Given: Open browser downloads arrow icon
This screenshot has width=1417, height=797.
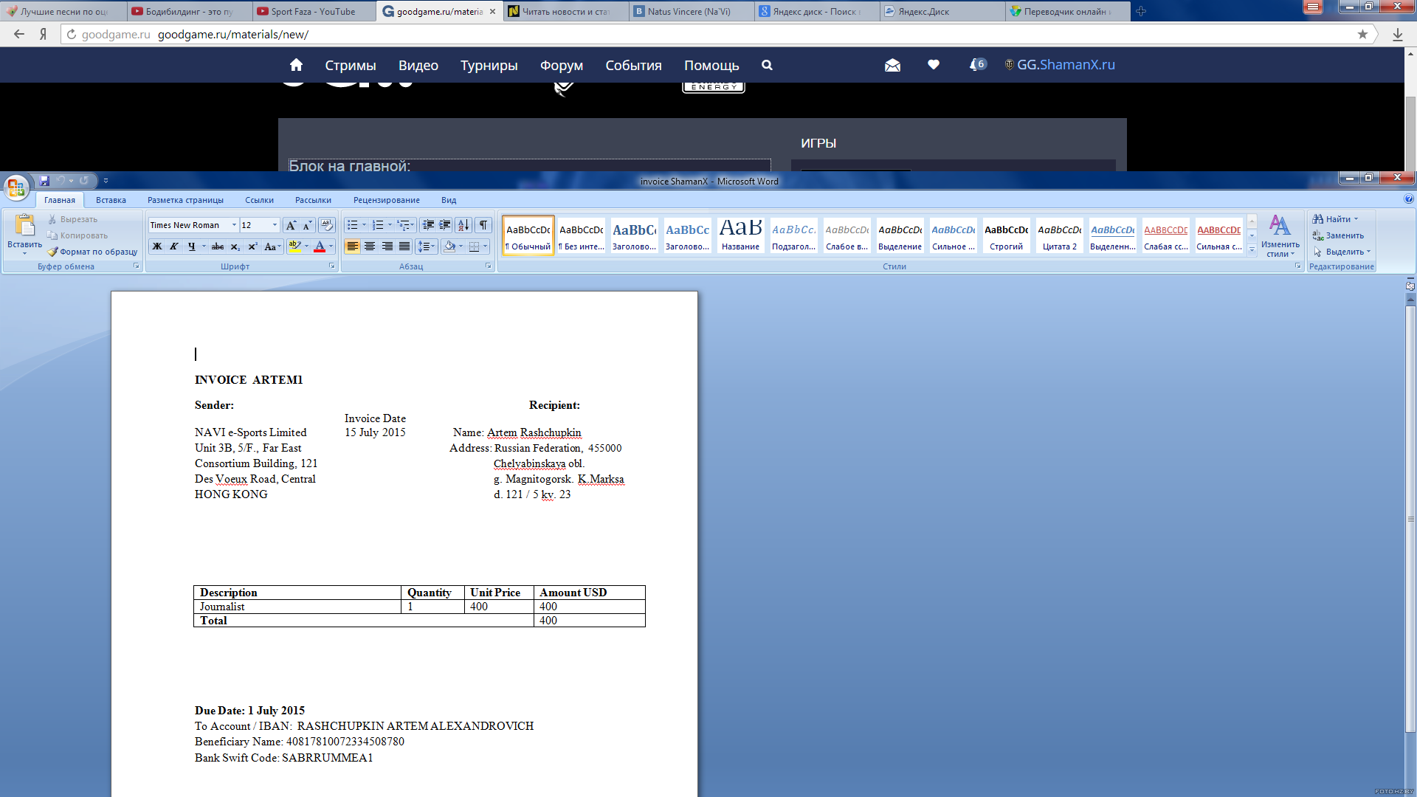Looking at the screenshot, I should 1397,34.
